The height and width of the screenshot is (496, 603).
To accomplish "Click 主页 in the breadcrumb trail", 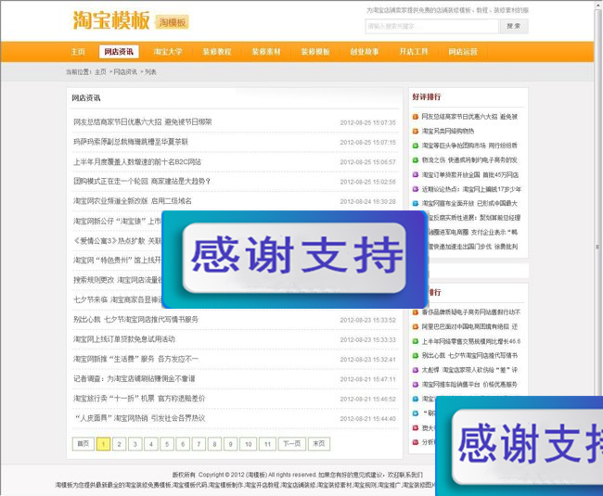I will 100,71.
